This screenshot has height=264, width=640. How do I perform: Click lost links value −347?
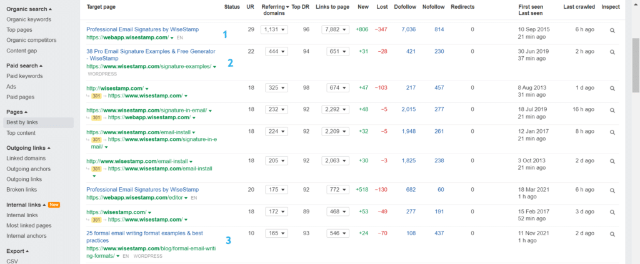coord(382,29)
